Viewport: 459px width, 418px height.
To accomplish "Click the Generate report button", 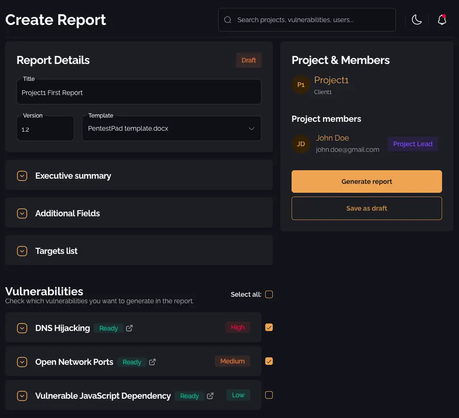I will [x=366, y=181].
